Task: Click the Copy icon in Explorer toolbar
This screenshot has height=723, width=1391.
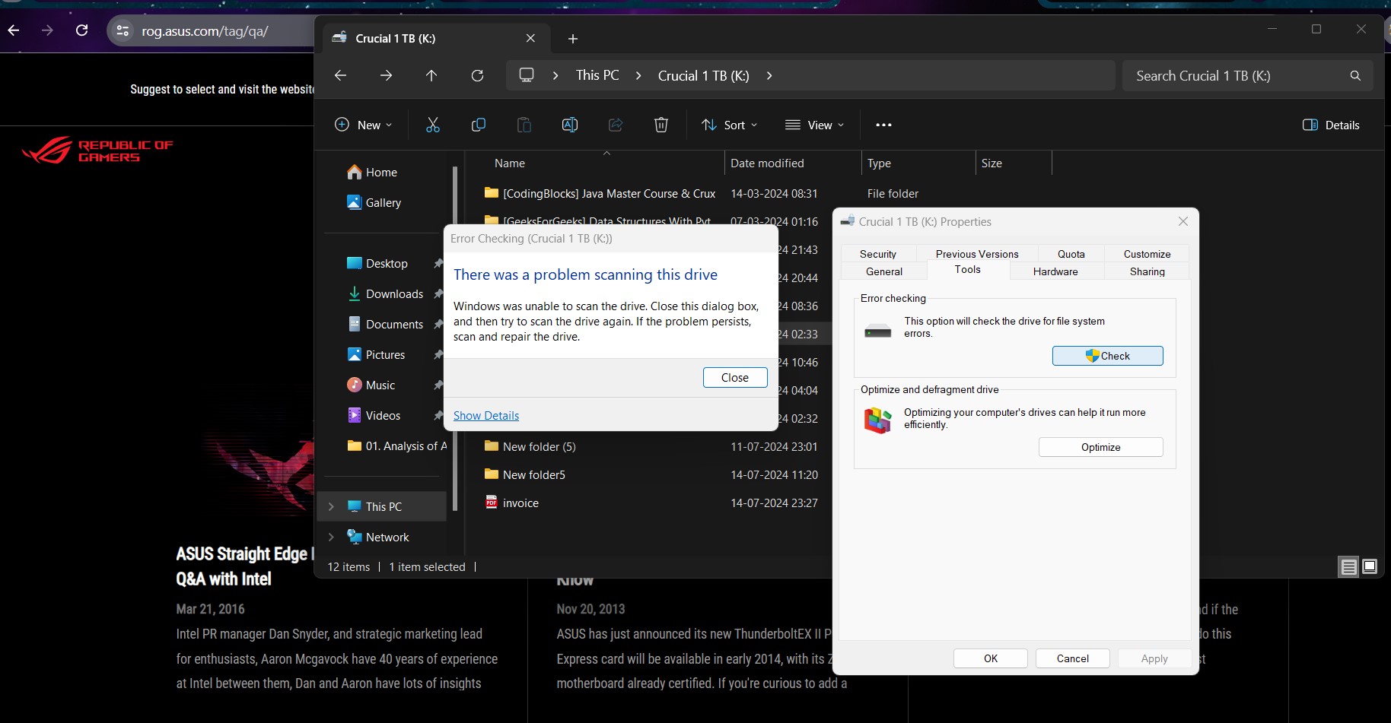Action: click(479, 125)
